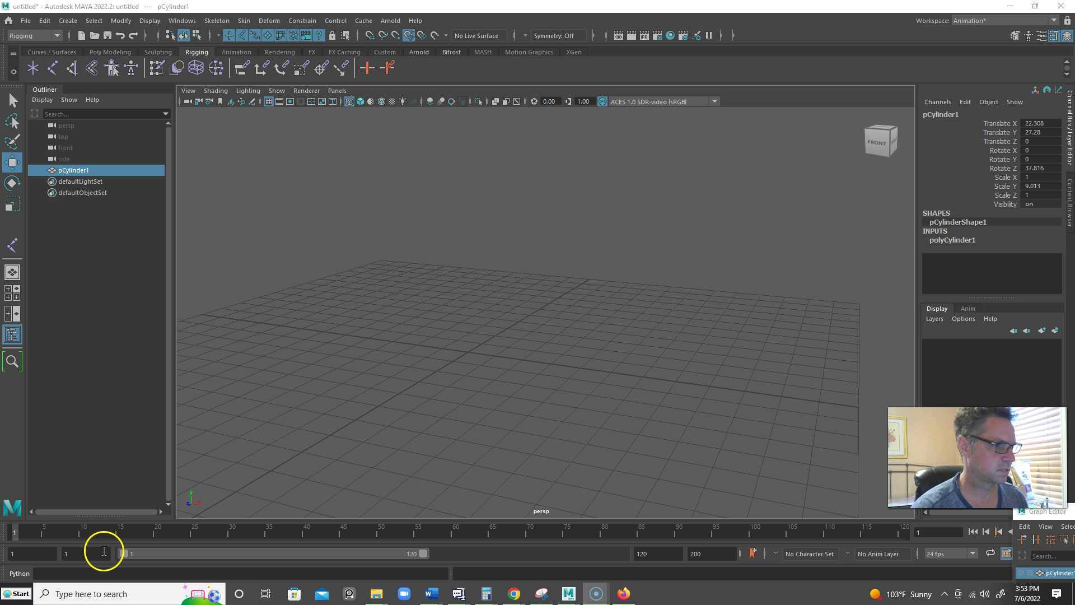Screen dimensions: 1075x605
Task: Select pCylinderShape1 in the channel box
Action: 957,222
